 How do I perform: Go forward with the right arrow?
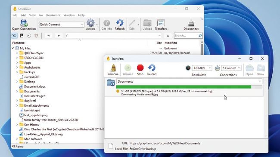click(59, 36)
